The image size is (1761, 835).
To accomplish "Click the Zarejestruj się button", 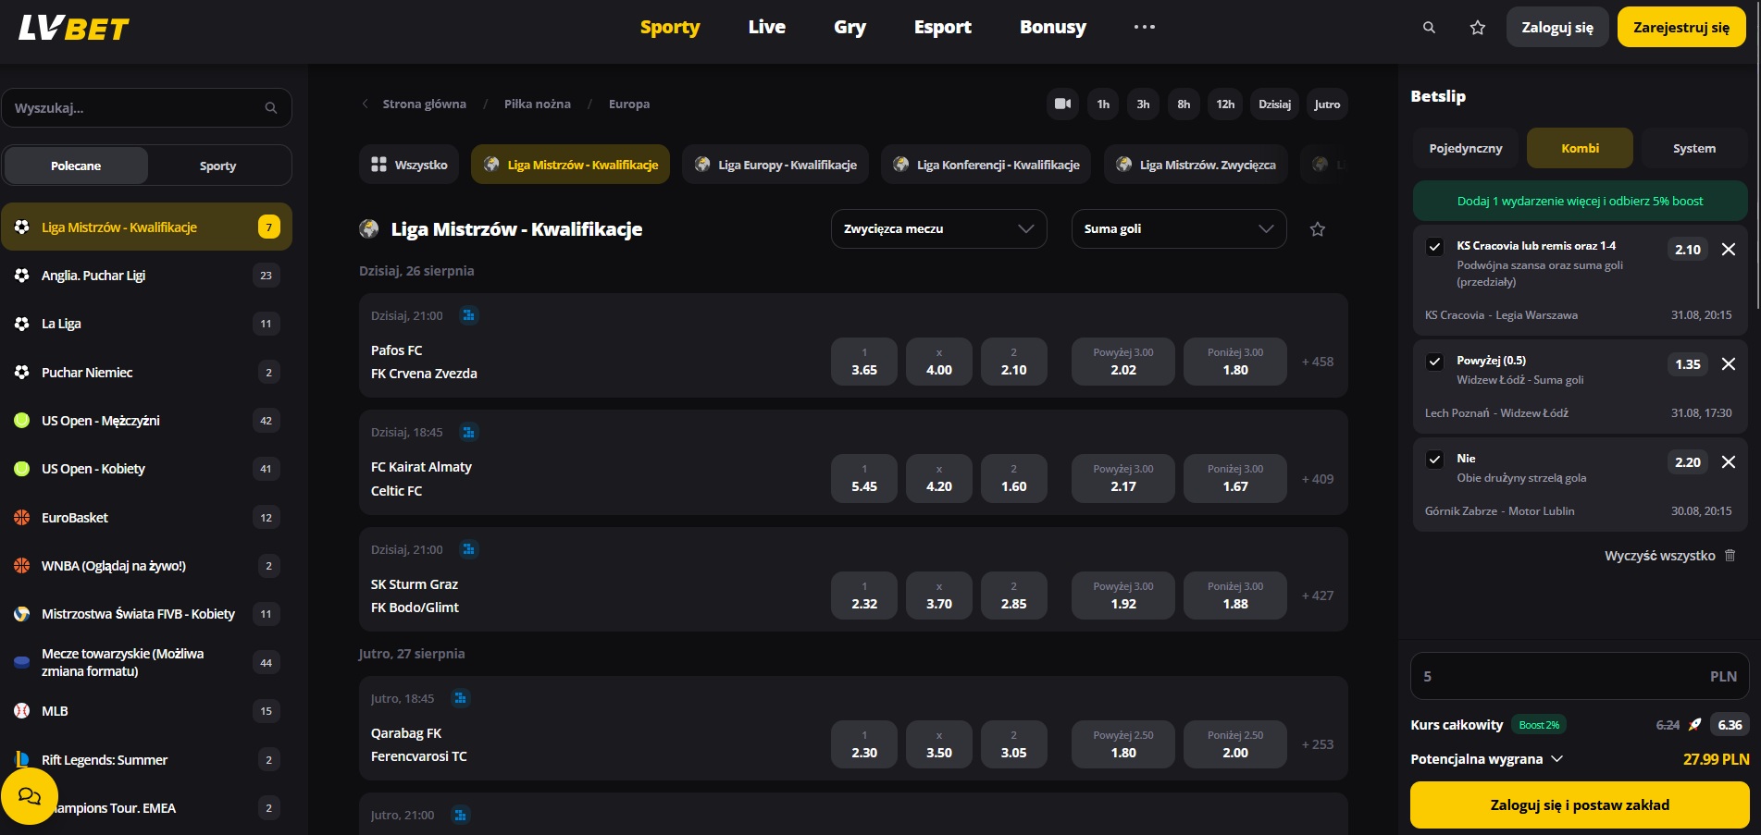I will pyautogui.click(x=1680, y=28).
